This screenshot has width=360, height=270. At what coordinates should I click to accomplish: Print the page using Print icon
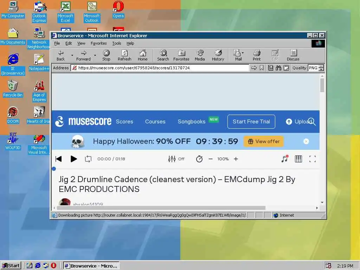(x=257, y=55)
